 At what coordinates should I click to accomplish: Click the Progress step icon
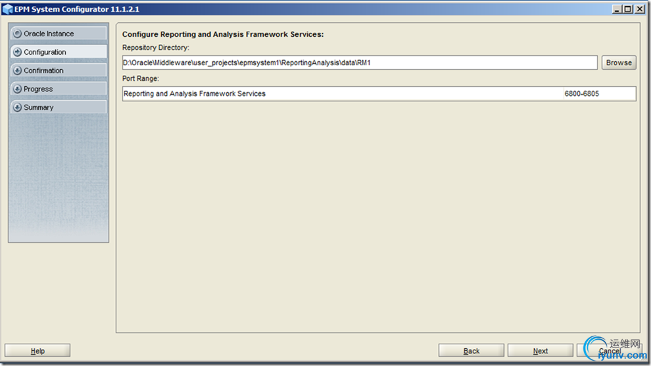(18, 89)
